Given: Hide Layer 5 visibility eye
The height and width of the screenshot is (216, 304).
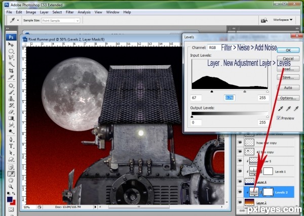Looking at the screenshot, I should click(x=240, y=161).
